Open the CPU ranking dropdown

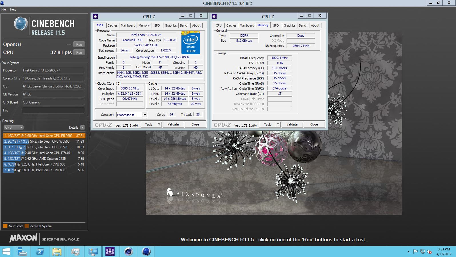tap(13, 127)
